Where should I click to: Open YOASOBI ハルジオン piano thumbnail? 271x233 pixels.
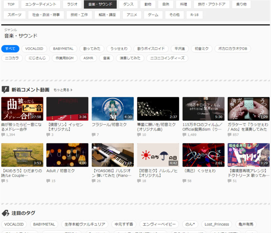[113, 155]
